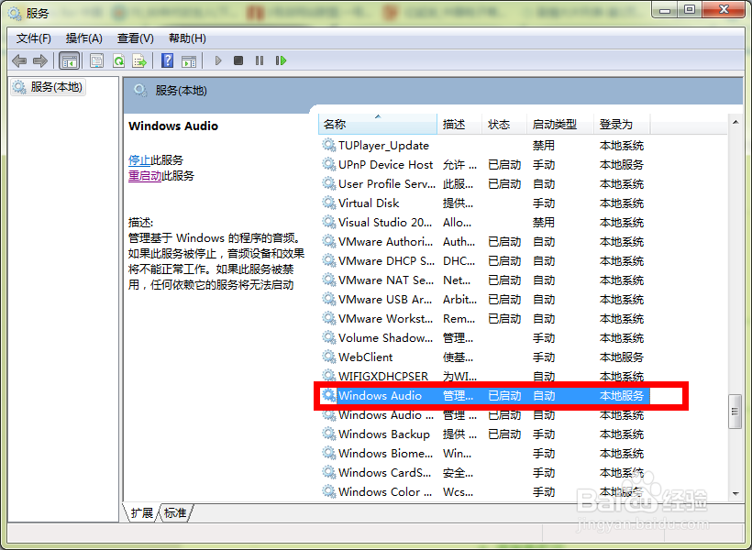Click the gear icon of WebClient row
Screen dimensions: 752x550
click(329, 357)
